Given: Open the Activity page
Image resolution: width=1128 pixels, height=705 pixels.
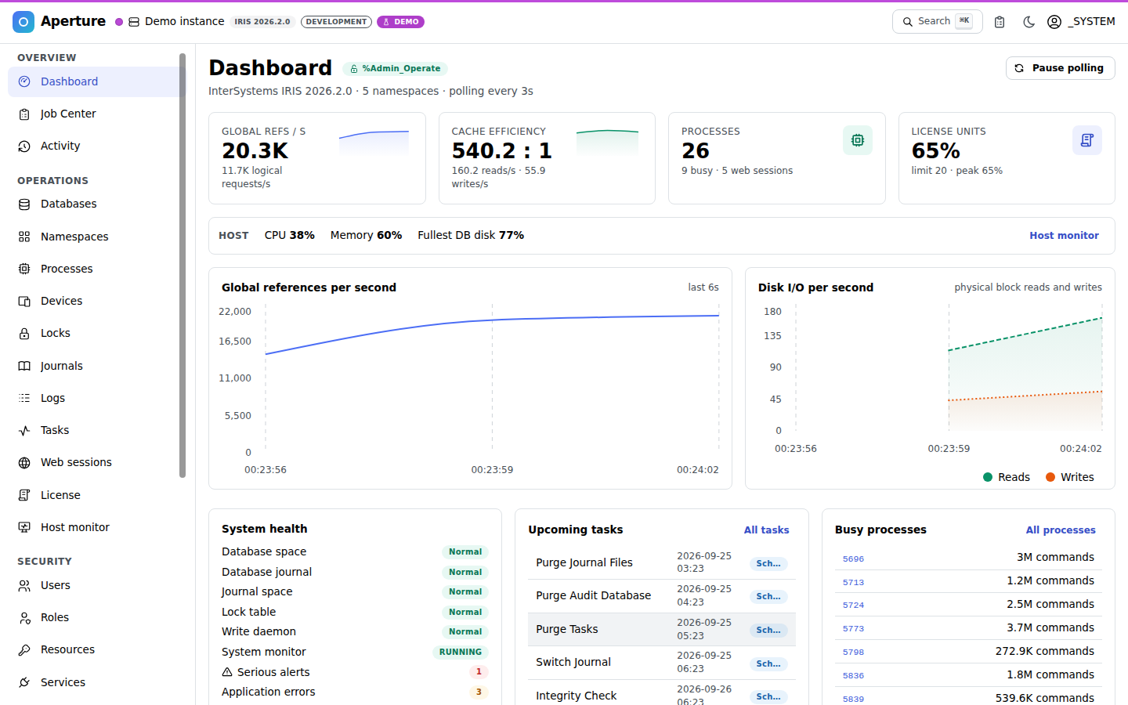Looking at the screenshot, I should coord(96,146).
